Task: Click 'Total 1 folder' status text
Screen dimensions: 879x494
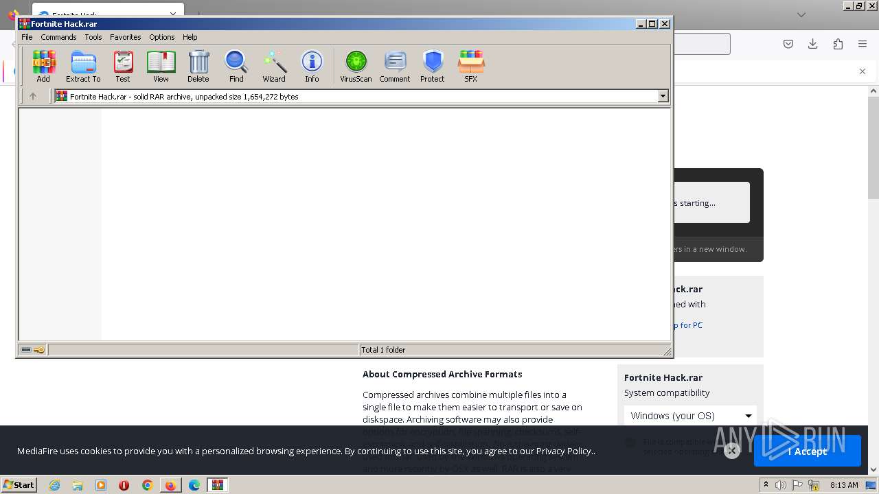Action: coord(383,350)
